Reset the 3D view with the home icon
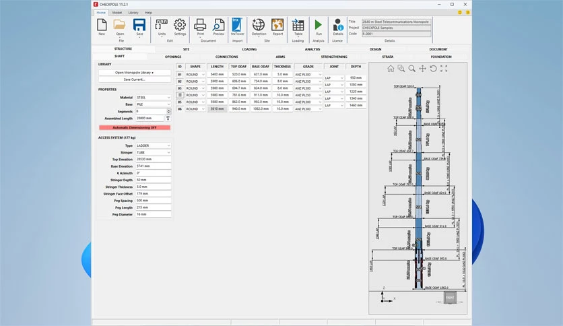 391,69
